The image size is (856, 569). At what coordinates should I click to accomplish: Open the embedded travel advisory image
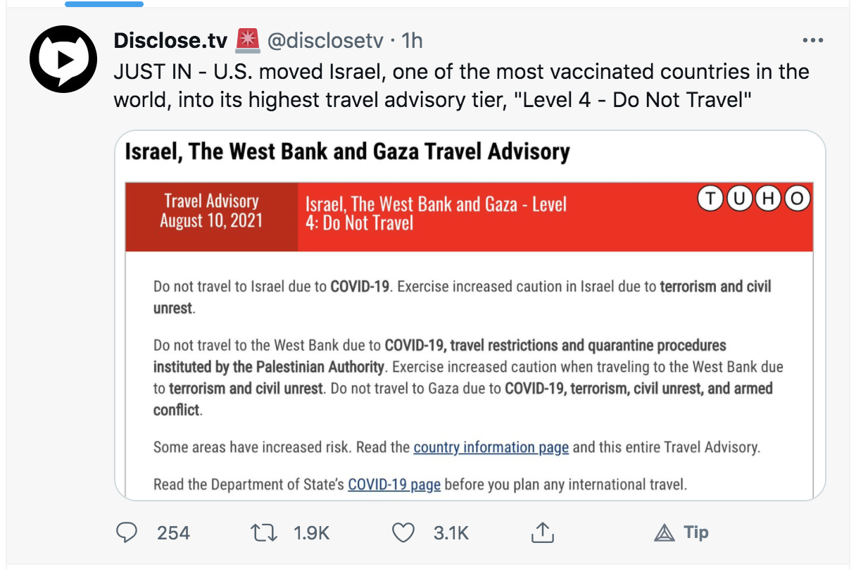[470, 315]
